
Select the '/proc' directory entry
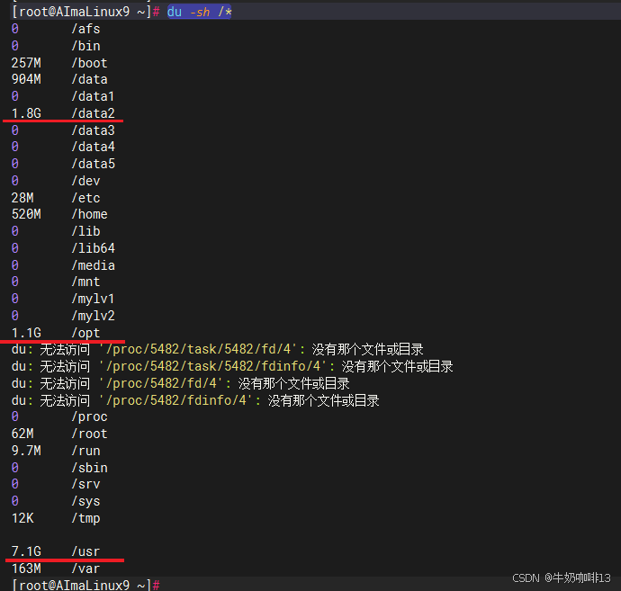tap(89, 416)
